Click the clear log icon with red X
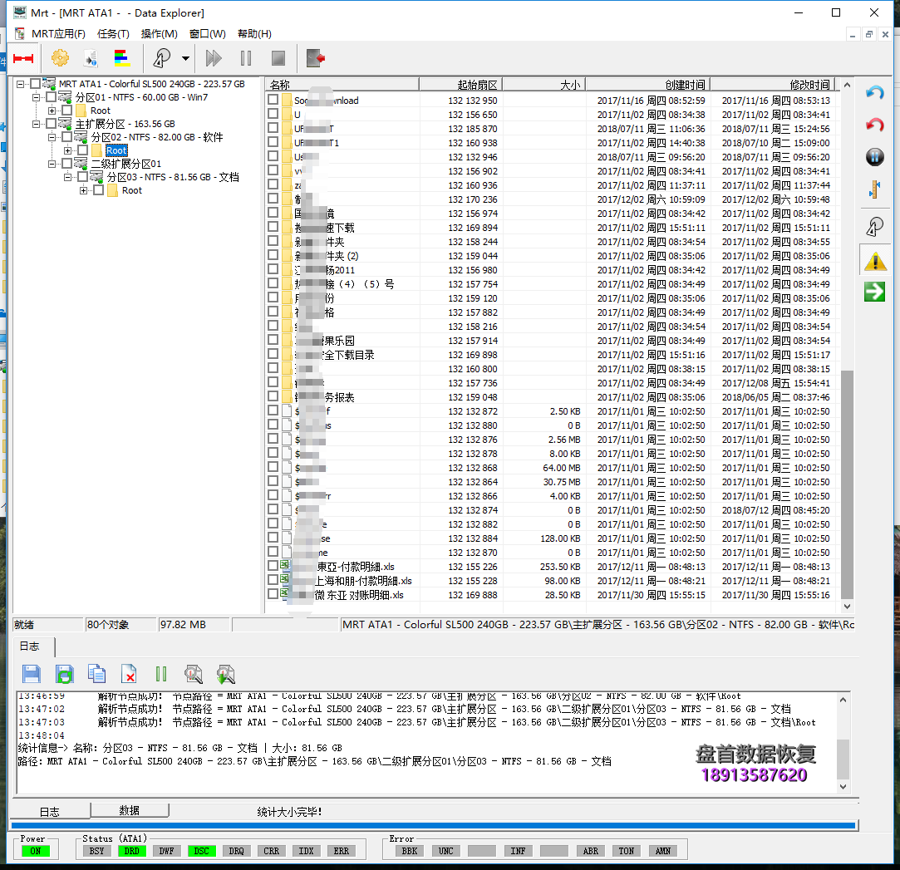This screenshot has width=900, height=870. pyautogui.click(x=129, y=674)
